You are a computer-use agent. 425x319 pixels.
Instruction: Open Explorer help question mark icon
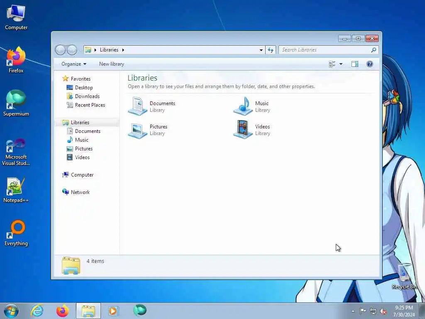[x=370, y=64]
